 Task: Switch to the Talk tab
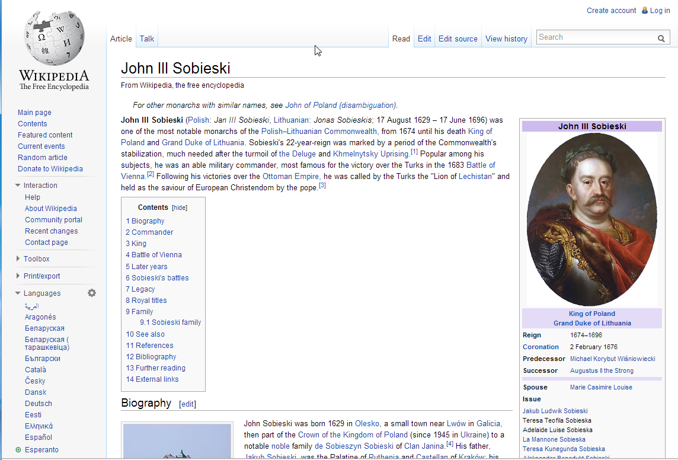click(146, 39)
